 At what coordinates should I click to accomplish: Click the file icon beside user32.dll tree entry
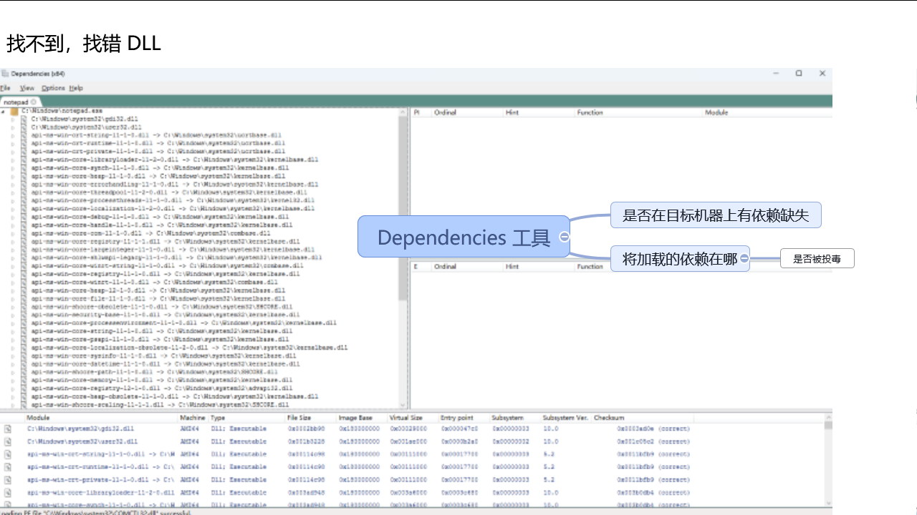click(x=24, y=127)
